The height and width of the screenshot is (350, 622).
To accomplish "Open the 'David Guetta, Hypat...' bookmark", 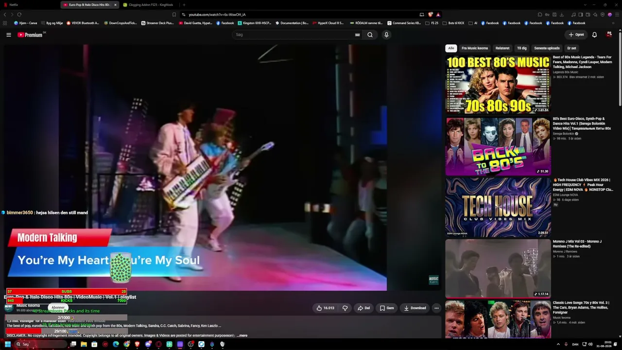I will tap(195, 23).
